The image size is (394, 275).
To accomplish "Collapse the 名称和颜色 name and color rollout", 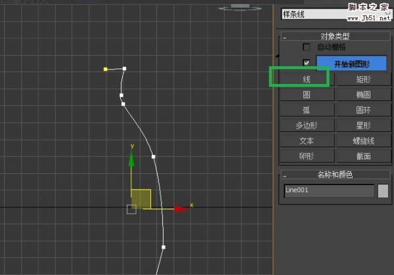I will pyautogui.click(x=336, y=175).
